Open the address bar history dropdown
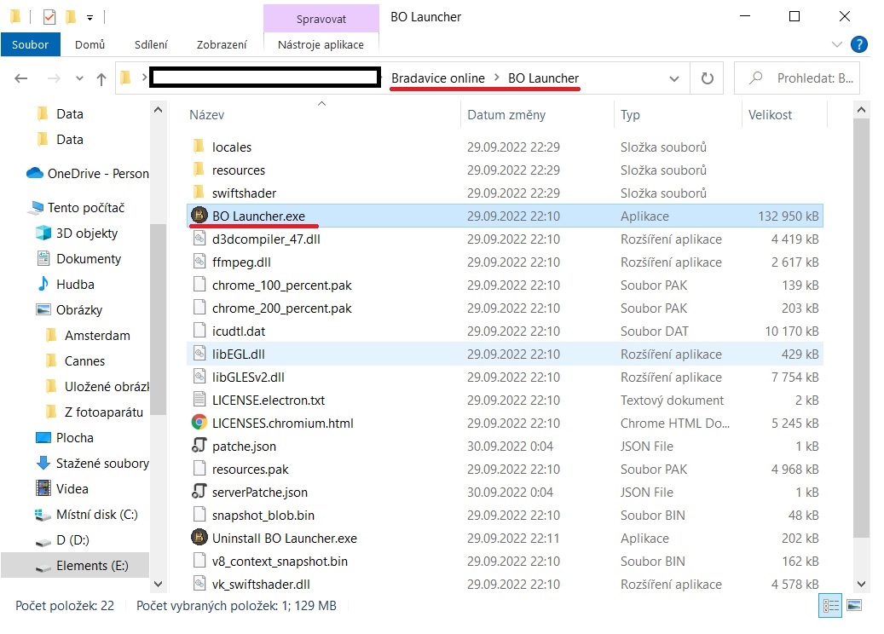The height and width of the screenshot is (634, 884). 675,78
